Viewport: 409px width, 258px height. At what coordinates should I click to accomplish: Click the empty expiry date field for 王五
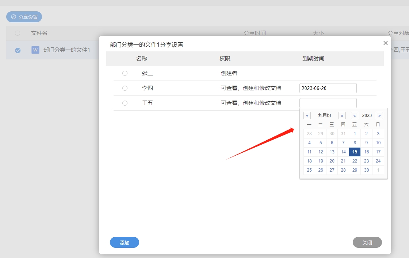[x=328, y=103]
